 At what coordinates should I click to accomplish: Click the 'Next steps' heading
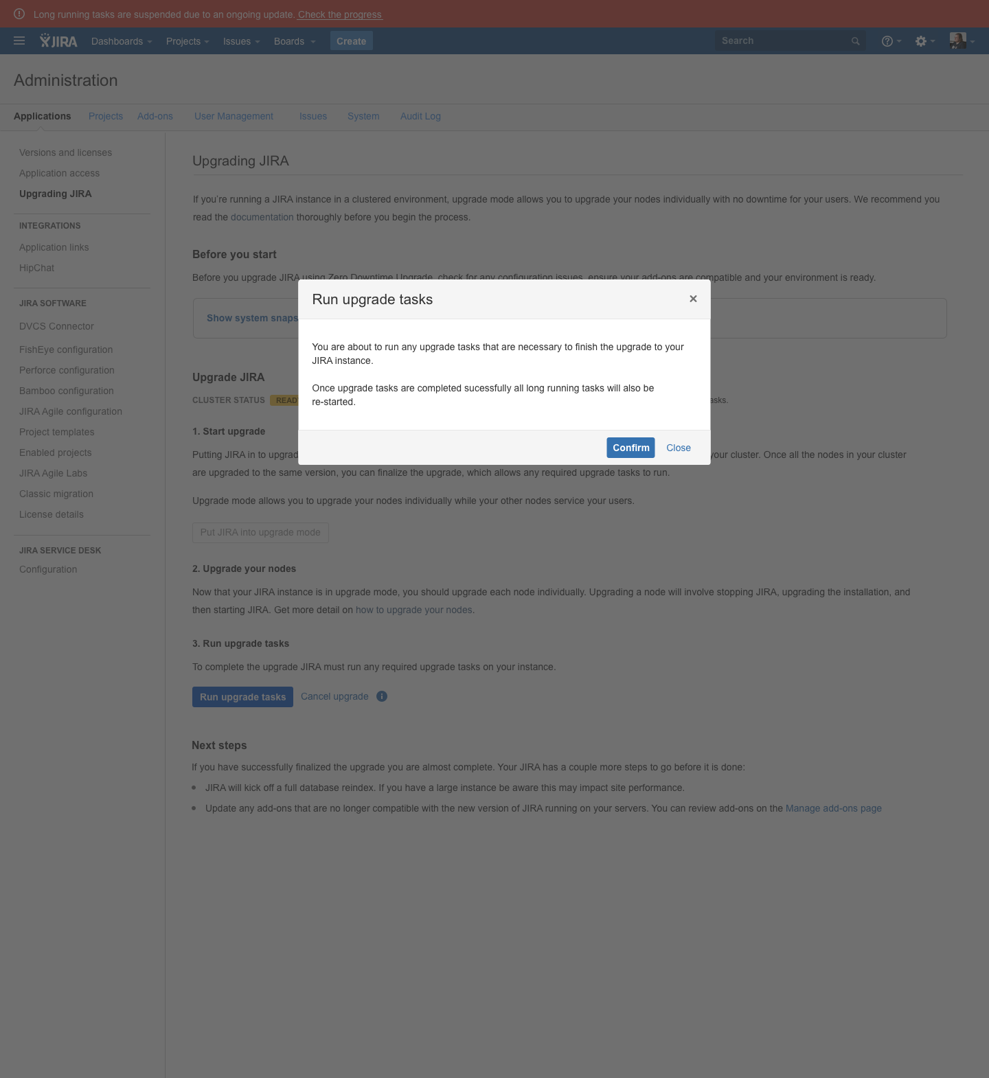pos(219,745)
